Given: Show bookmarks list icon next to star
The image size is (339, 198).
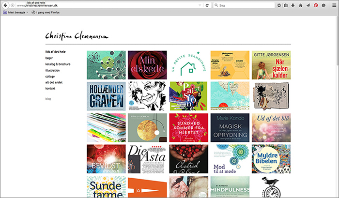Looking at the screenshot, I should coord(286,5).
